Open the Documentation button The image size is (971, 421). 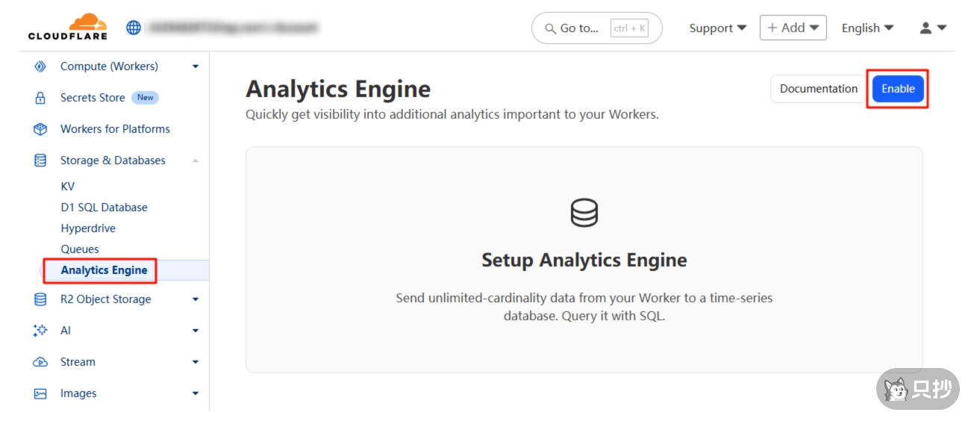coord(819,89)
